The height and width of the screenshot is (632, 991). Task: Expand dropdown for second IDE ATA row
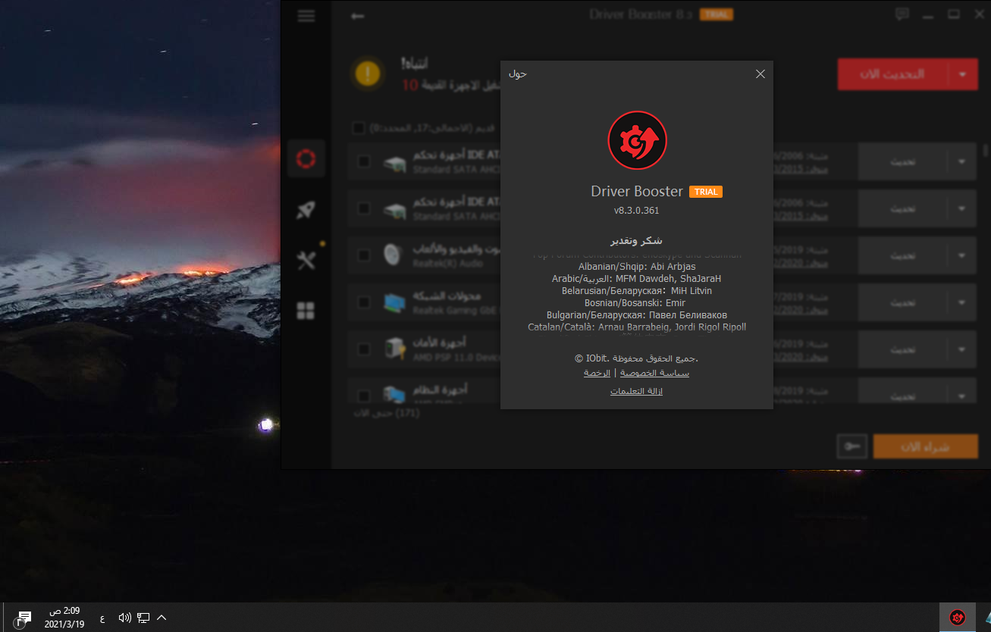coord(962,209)
